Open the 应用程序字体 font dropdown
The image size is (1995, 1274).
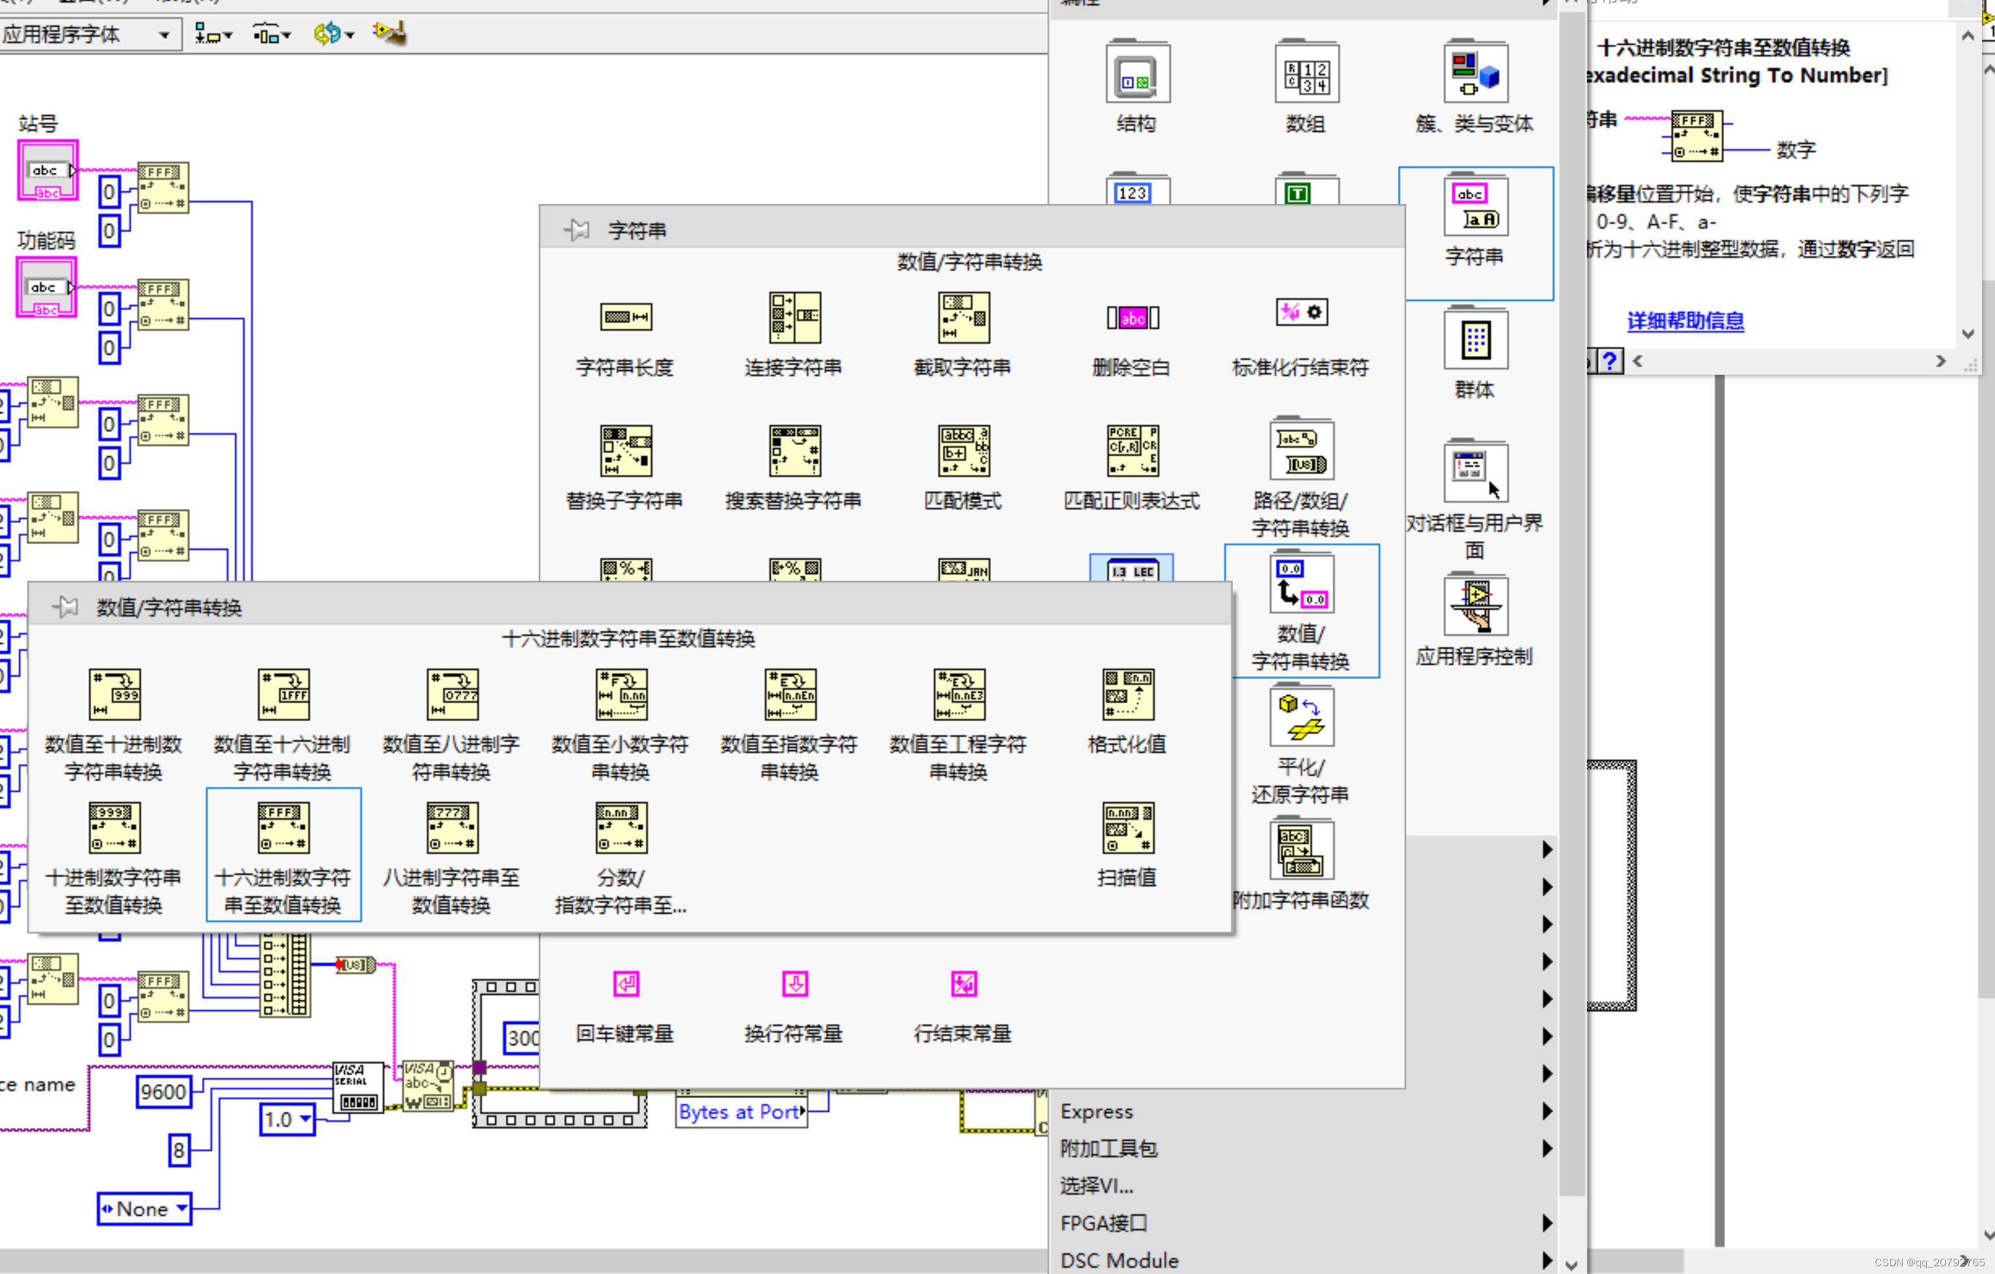click(162, 34)
